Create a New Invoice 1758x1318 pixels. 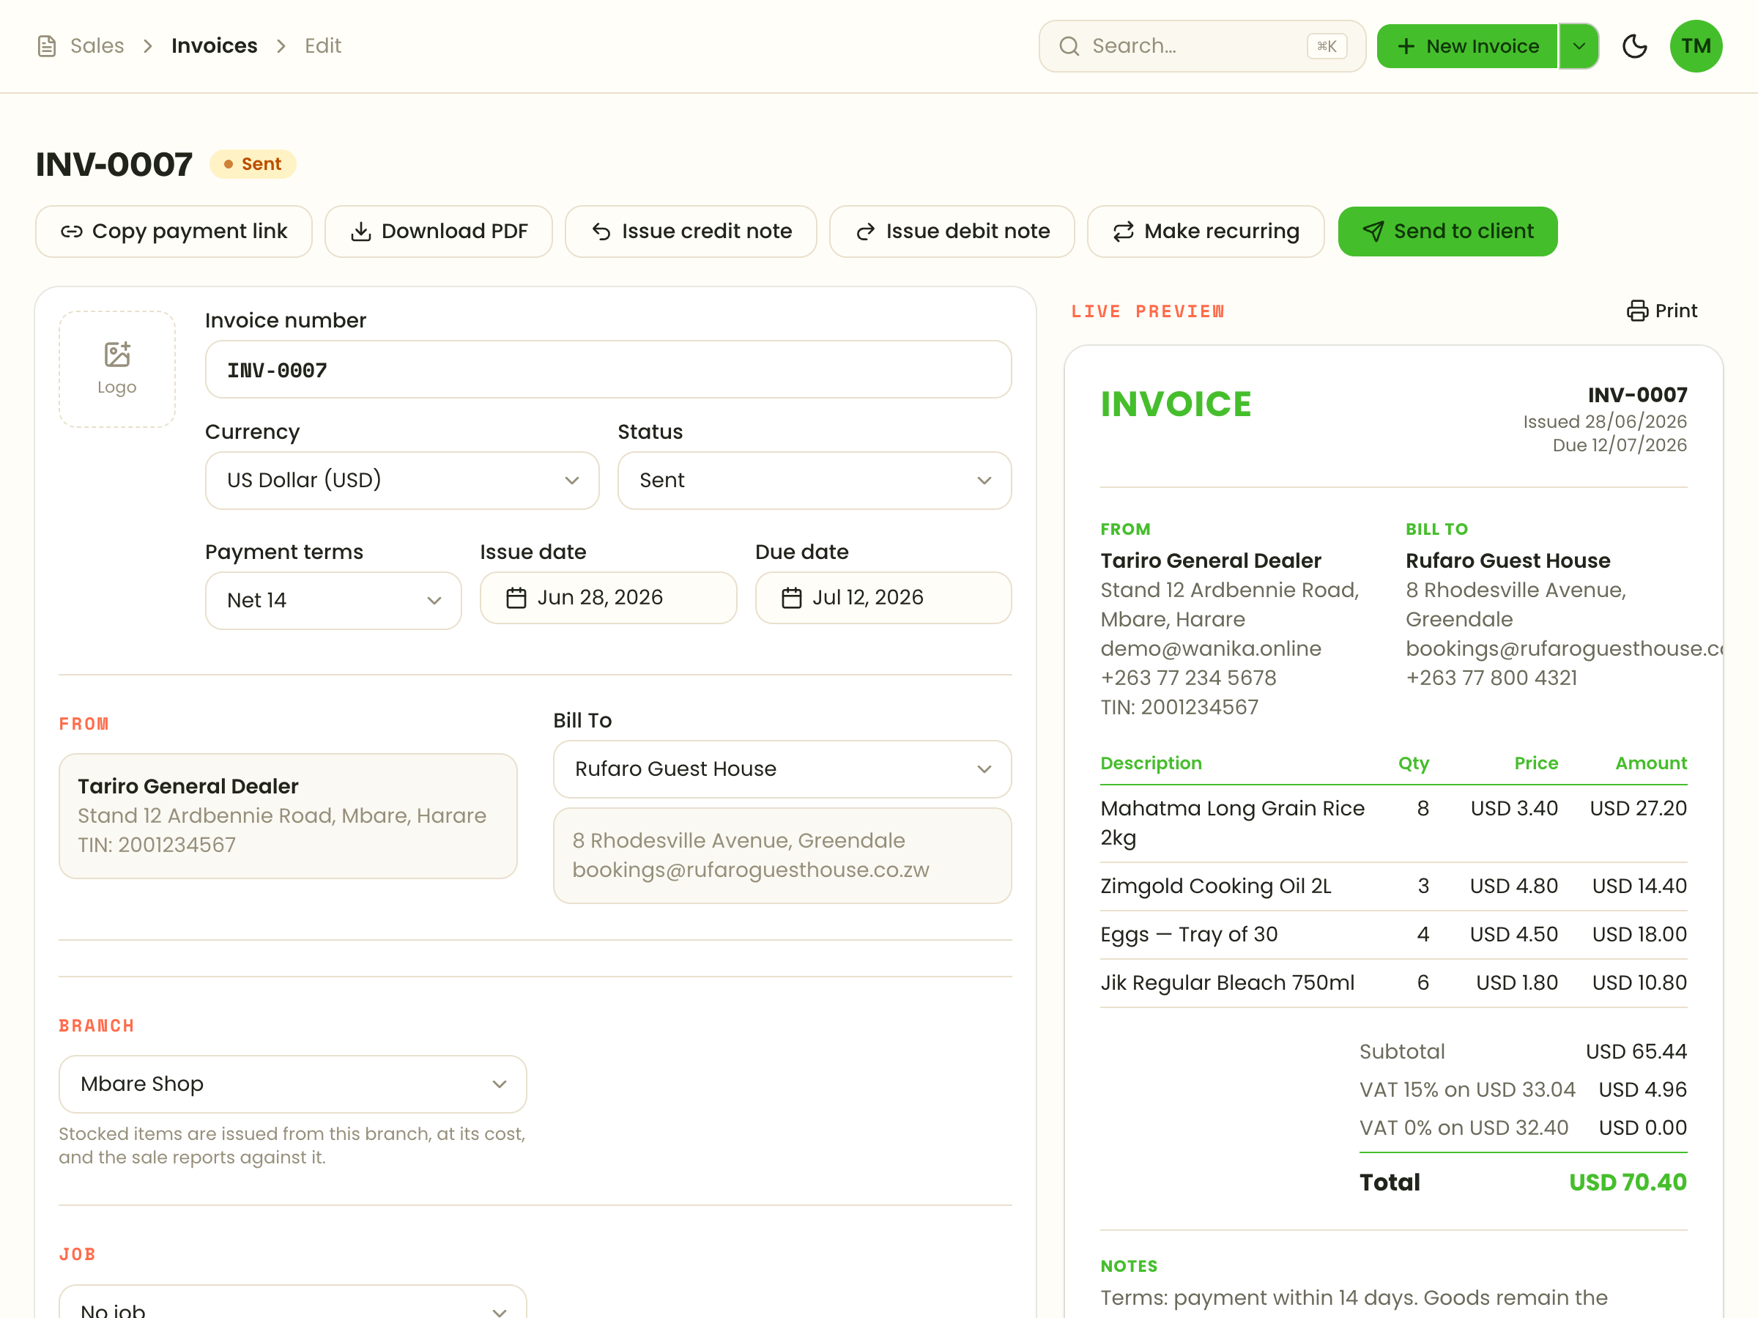[x=1467, y=46]
